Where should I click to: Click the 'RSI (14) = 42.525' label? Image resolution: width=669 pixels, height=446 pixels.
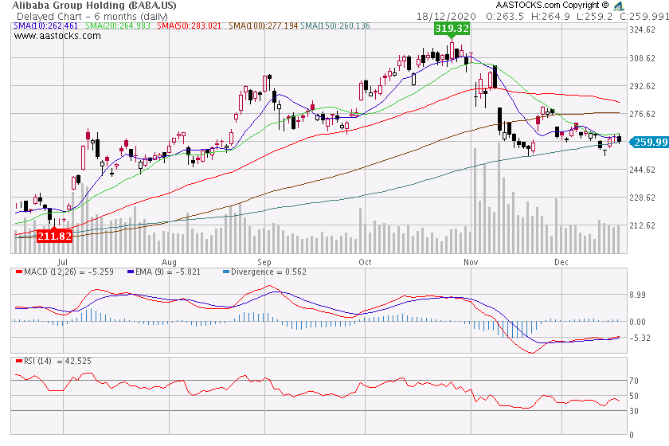[x=57, y=361]
